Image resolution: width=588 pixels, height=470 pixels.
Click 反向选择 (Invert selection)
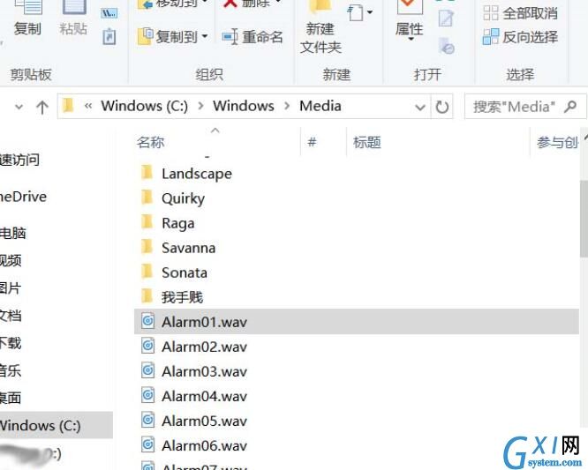(x=520, y=37)
